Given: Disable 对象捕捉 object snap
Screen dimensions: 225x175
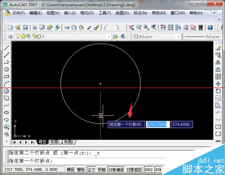Looking at the screenshot, I should [116, 170].
